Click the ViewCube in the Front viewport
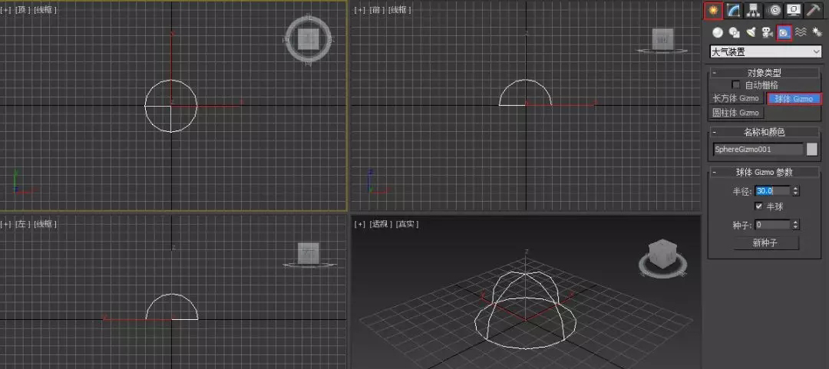Screen dimensions: 829x369 [x=662, y=41]
